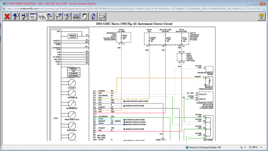Image resolution: width=268 pixels, height=151 pixels.
Task: Open help with the question mark icon
Action: click(x=261, y=16)
